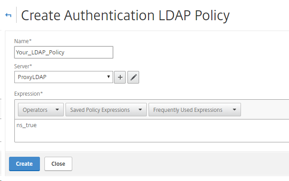Screen dimensions: 289x181
Task: Edit the selected server using pencil icon
Action: pyautogui.click(x=133, y=77)
